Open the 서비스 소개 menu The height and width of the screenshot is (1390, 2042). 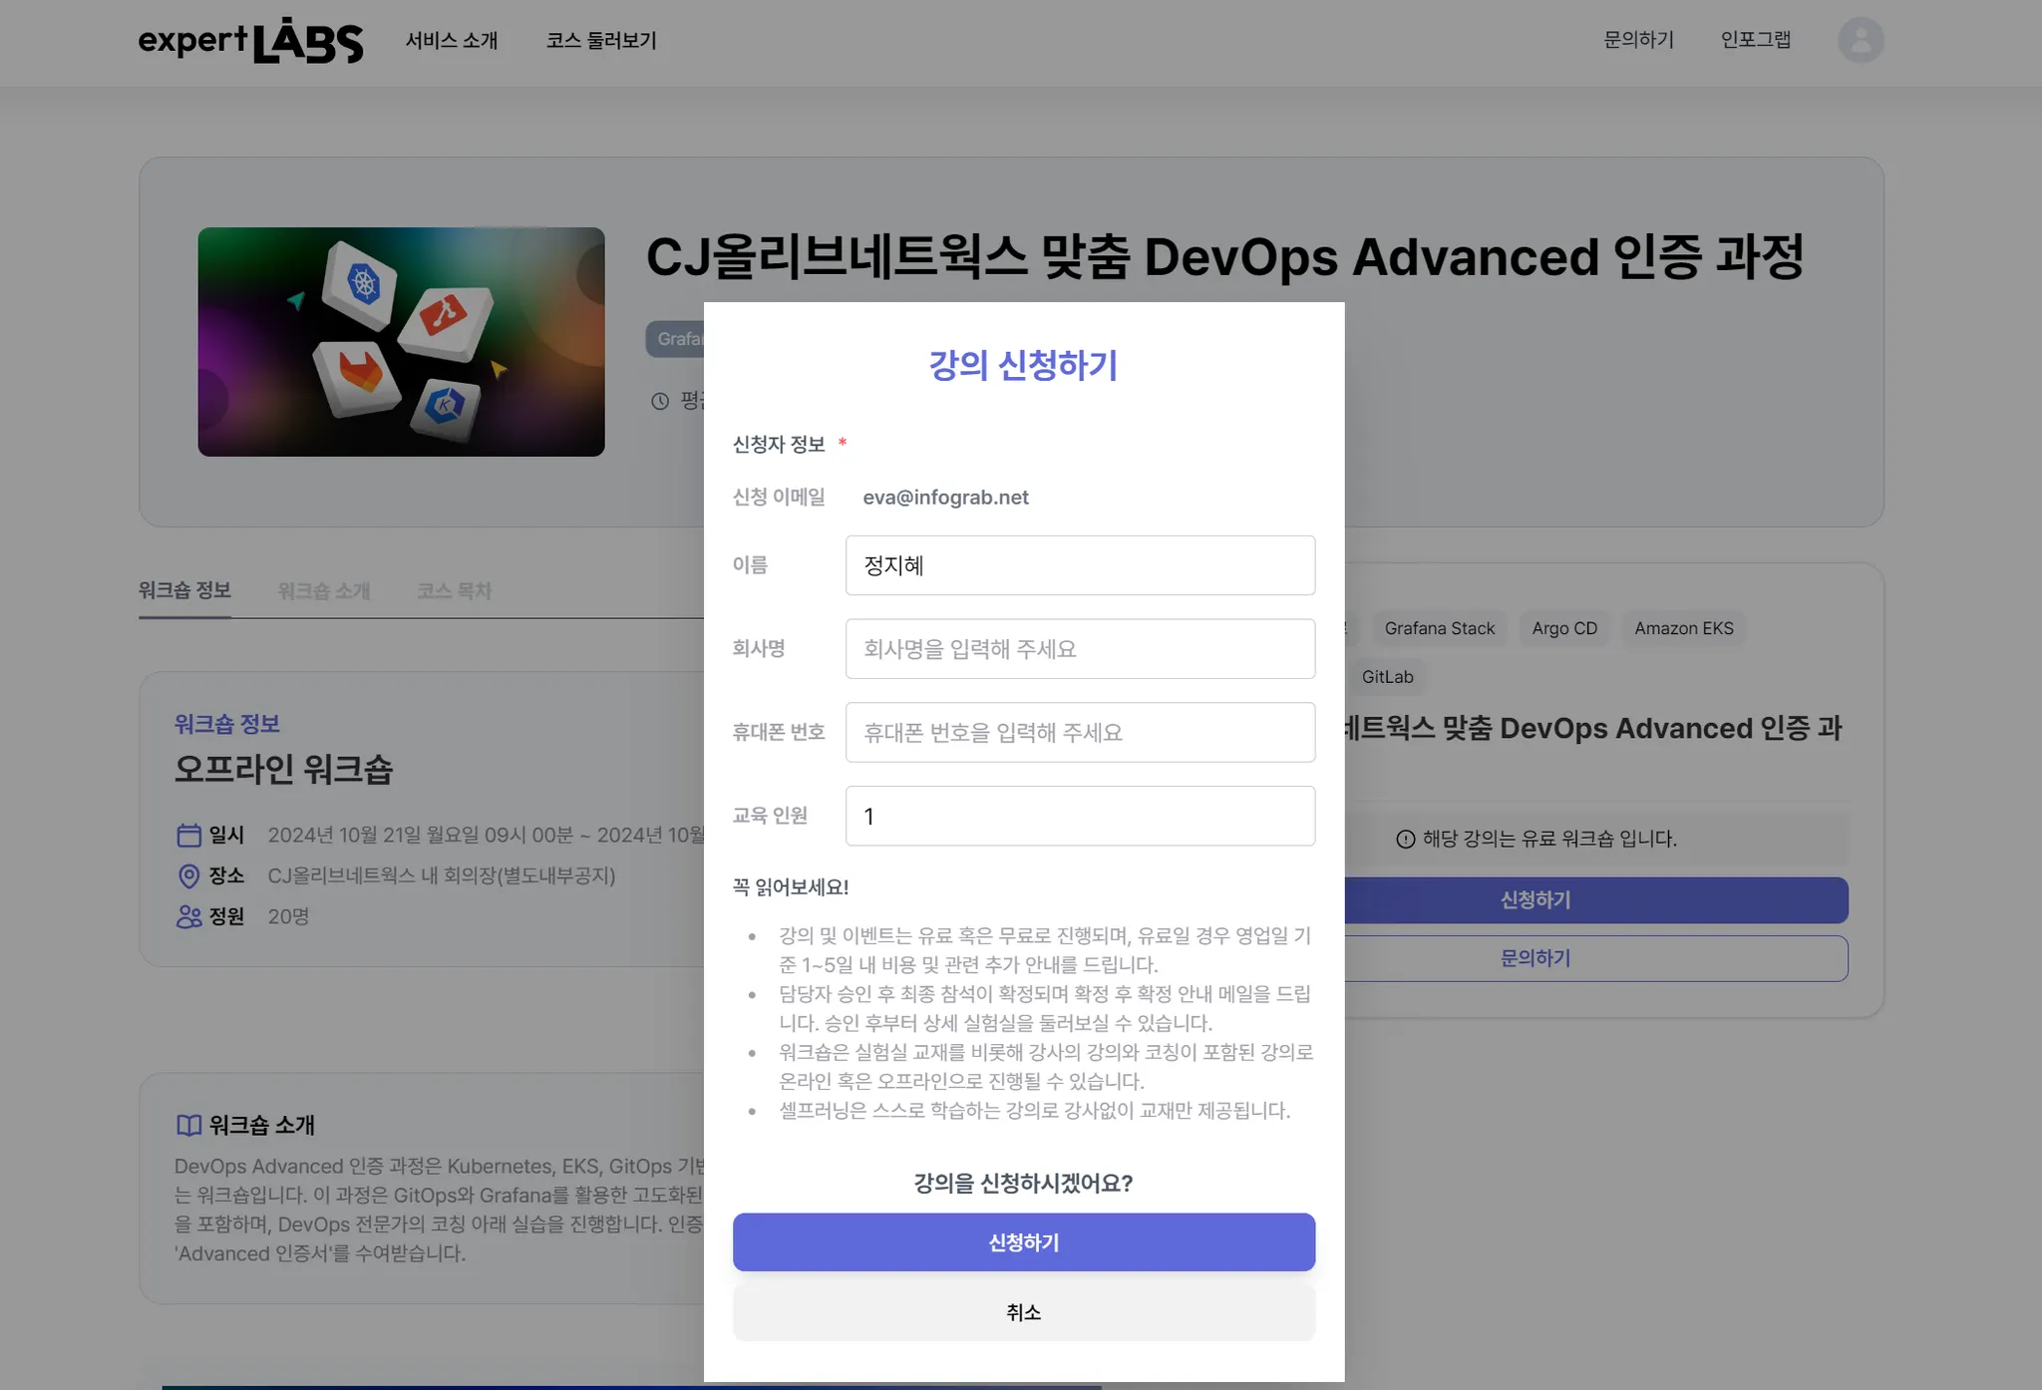(x=452, y=41)
